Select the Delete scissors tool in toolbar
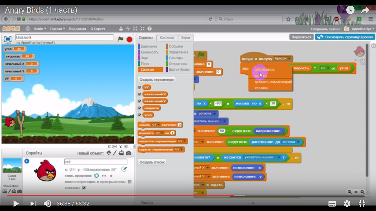376x211 pixels. (128, 29)
